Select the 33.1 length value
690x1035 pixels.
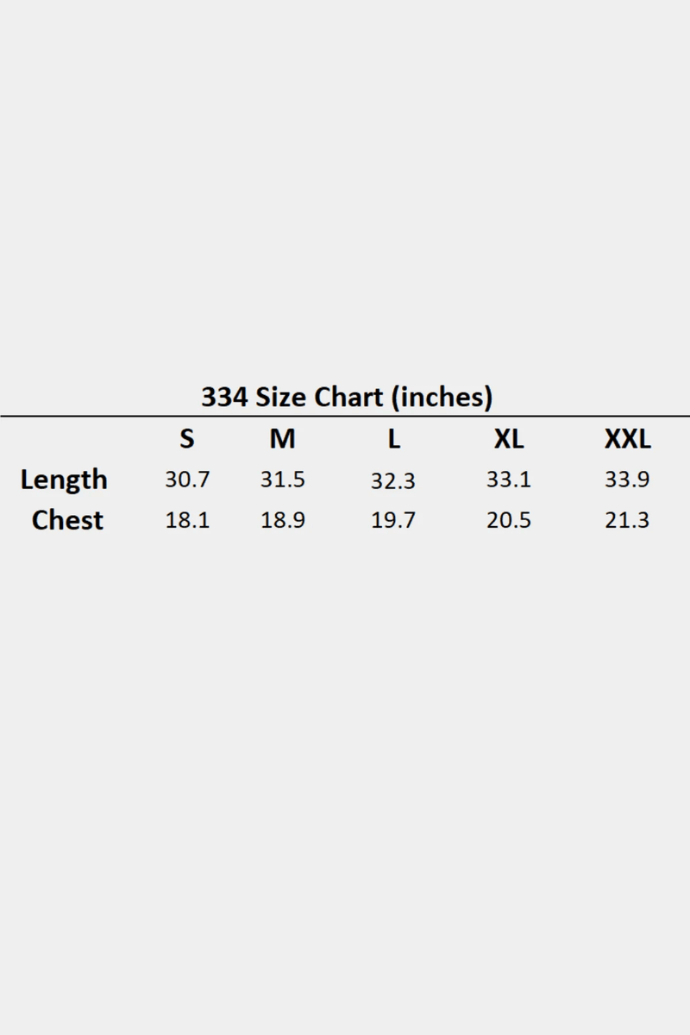pos(508,480)
